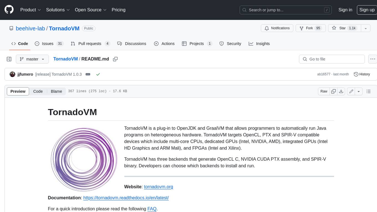The width and height of the screenshot is (377, 212).
Task: Select the Code view
Action: (x=38, y=91)
